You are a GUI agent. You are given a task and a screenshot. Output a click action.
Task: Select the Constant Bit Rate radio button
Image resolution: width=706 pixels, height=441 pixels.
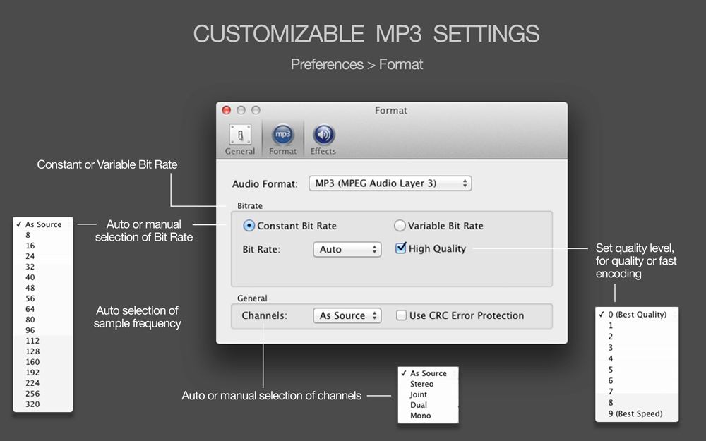tap(249, 226)
